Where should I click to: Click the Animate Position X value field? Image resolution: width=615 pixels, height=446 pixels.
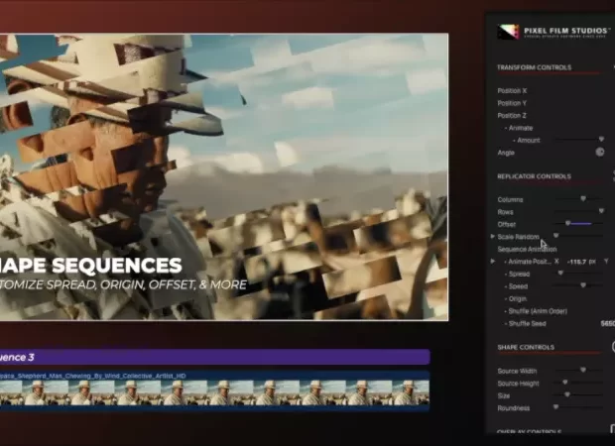coord(582,262)
